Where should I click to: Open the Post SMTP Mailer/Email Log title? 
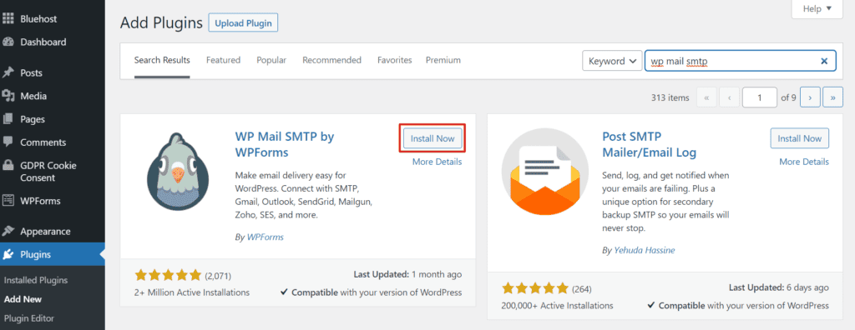(650, 144)
